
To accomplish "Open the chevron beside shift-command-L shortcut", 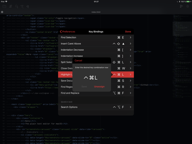I will [130, 62].
